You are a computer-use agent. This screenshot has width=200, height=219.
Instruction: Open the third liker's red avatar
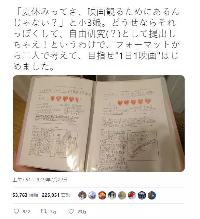pos(102,195)
